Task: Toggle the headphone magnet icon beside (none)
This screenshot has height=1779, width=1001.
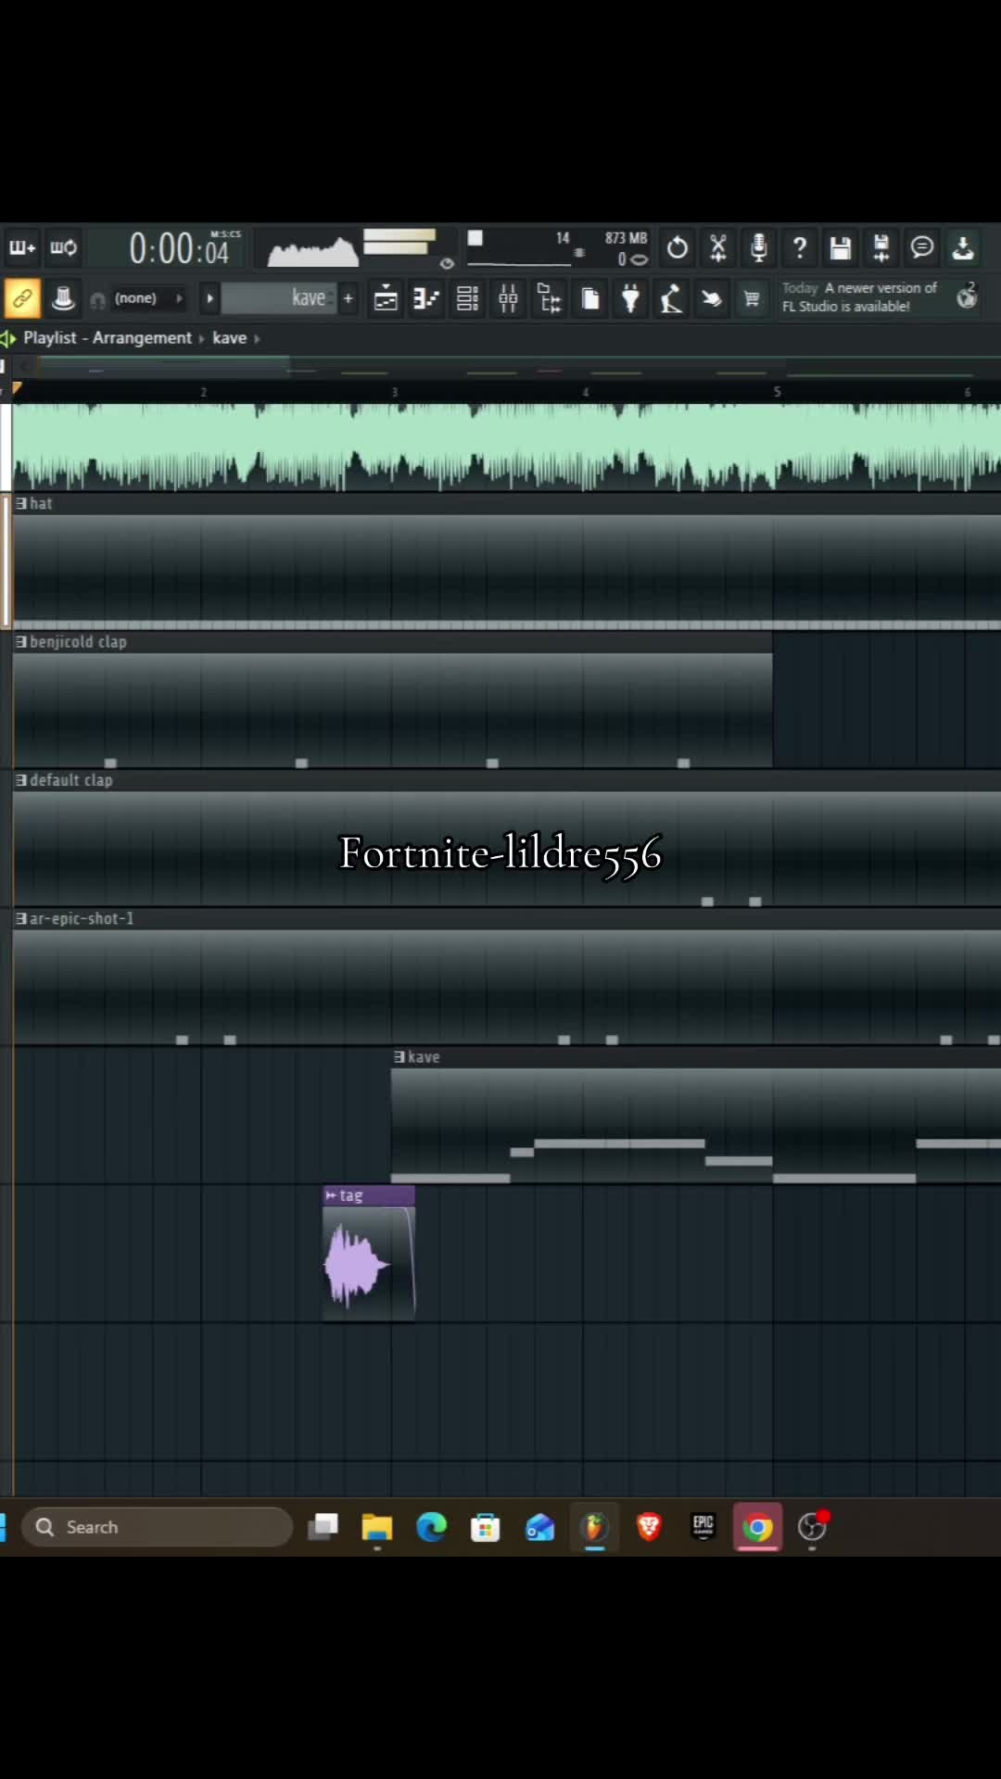Action: click(97, 299)
